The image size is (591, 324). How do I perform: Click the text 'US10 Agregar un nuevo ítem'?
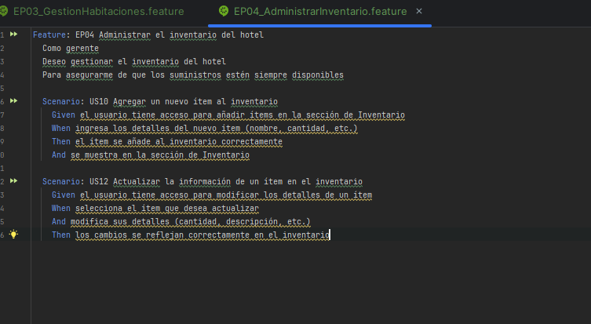coord(151,102)
